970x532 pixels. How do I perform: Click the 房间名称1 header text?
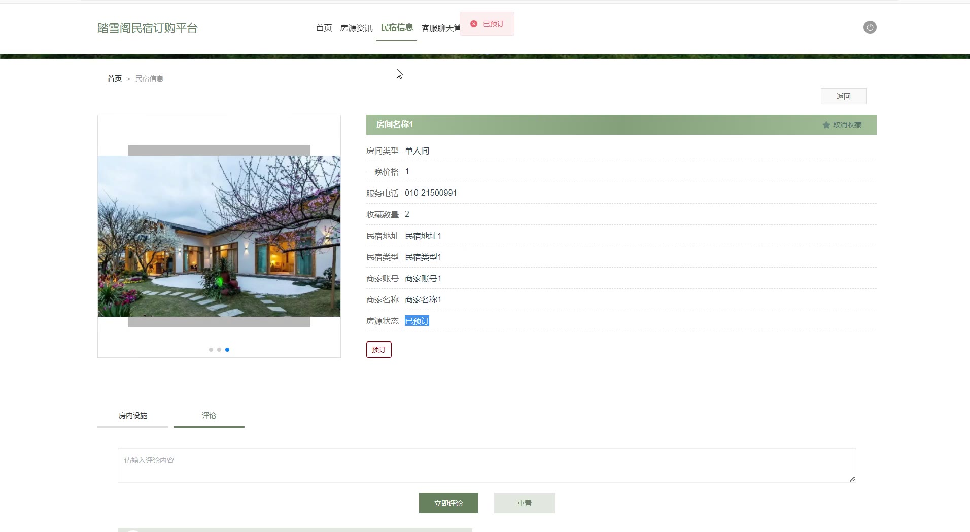[395, 124]
